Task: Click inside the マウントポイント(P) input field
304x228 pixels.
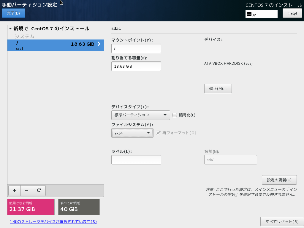Action: (x=136, y=48)
